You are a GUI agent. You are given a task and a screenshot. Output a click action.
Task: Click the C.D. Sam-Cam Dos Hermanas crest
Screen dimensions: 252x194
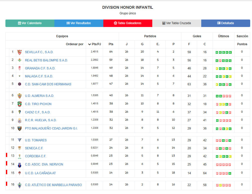tap(19, 84)
